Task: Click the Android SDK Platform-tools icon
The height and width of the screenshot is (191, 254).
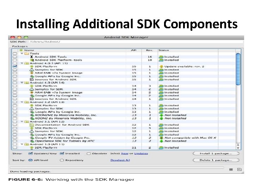Action: click(32, 60)
